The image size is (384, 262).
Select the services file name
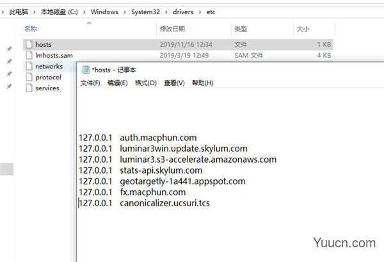click(x=47, y=88)
